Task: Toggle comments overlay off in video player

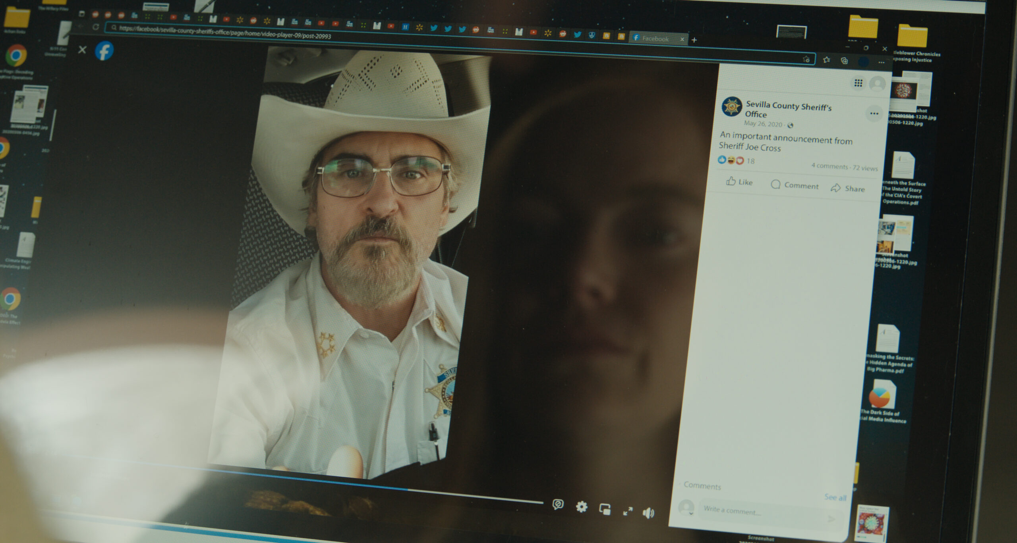Action: [x=558, y=504]
